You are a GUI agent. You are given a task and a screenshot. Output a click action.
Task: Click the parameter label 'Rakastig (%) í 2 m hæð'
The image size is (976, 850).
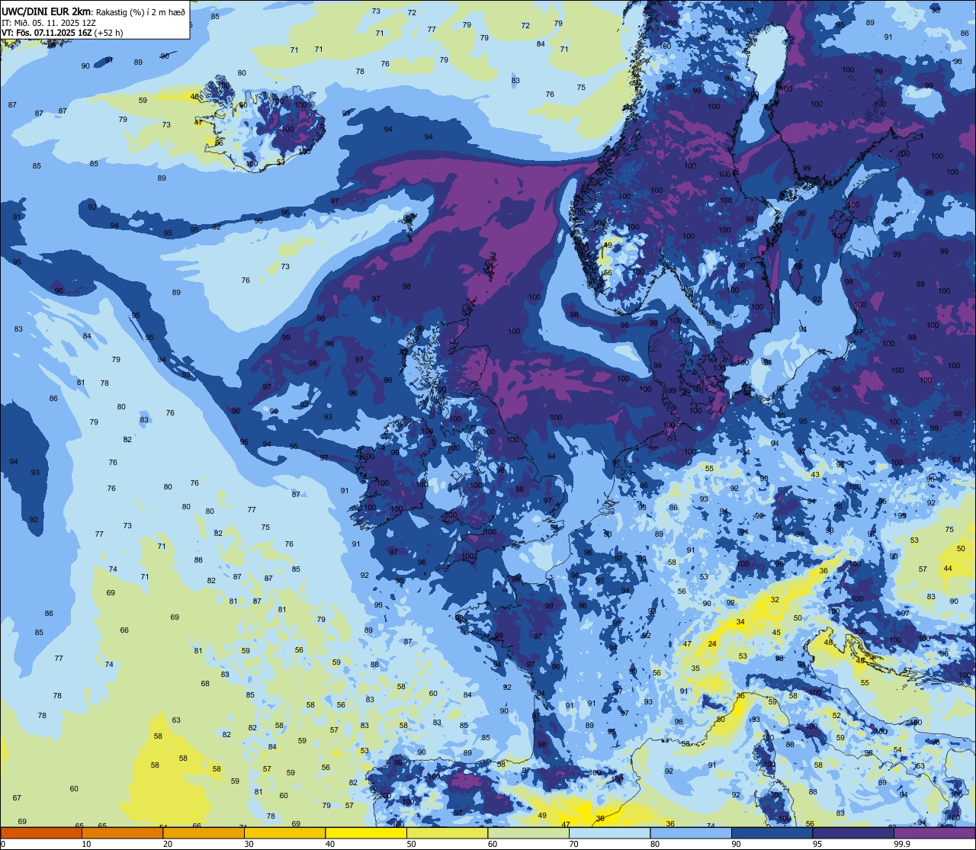140,12
